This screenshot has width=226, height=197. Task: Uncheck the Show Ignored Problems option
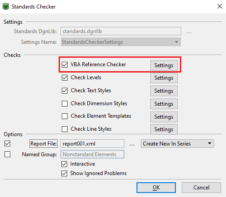pos(64,173)
